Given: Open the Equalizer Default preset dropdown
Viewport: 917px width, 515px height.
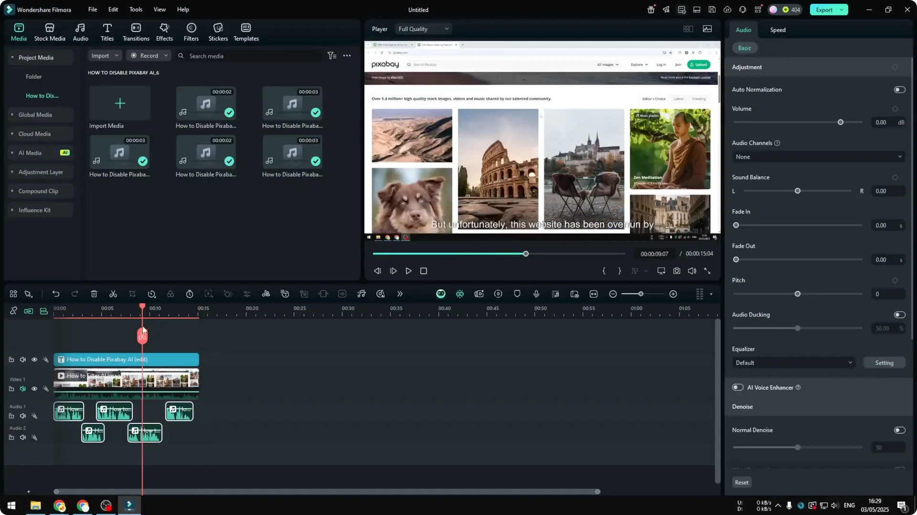Looking at the screenshot, I should (793, 362).
